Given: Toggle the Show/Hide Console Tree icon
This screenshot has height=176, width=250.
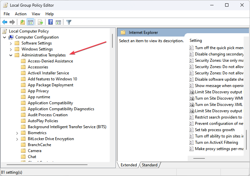Looking at the screenshot, I should pos(30,22).
